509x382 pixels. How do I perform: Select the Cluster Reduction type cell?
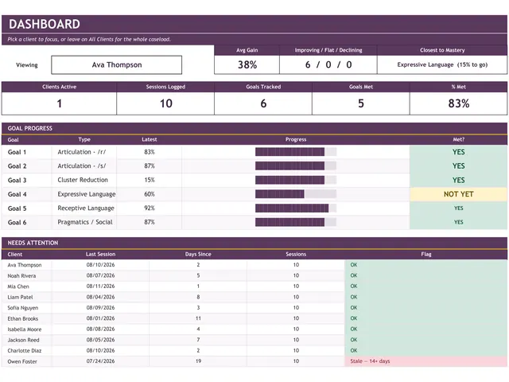click(x=83, y=180)
